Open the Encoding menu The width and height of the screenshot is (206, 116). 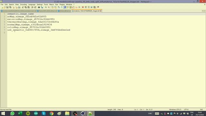23,5
